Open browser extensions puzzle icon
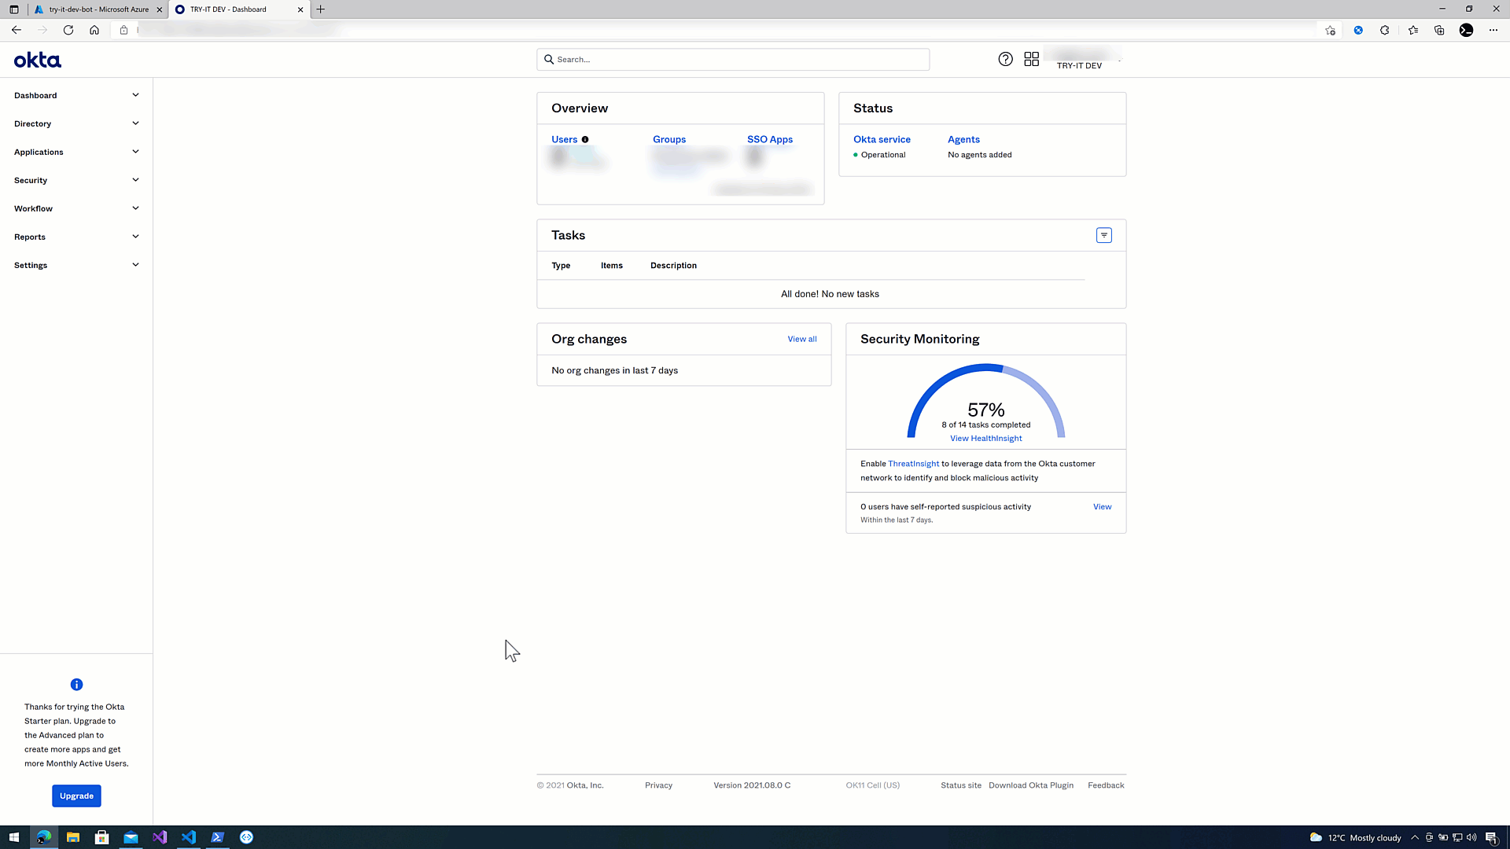Screen dimensions: 1510x849 (1384, 30)
